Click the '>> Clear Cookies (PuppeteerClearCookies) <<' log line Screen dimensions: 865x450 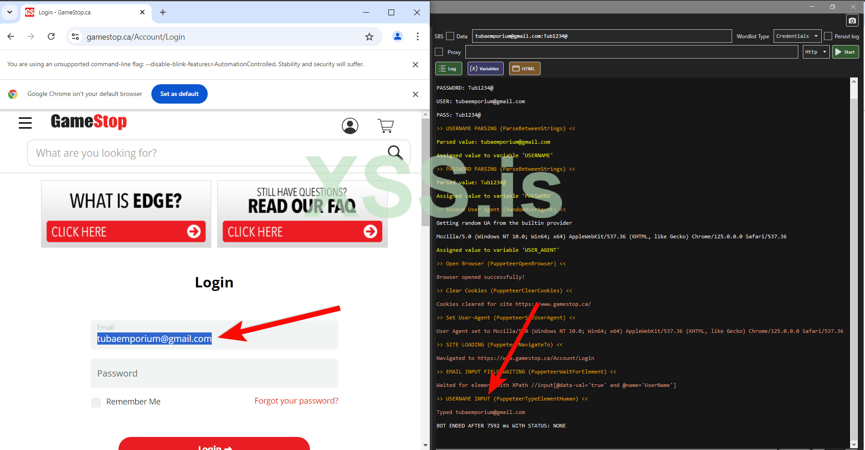click(x=504, y=291)
